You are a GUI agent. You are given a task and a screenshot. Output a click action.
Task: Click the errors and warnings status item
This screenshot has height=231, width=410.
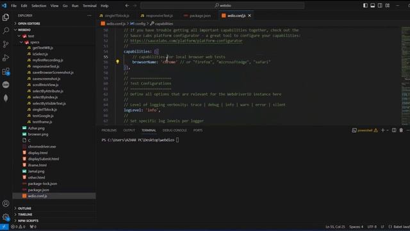[x=19, y=227]
